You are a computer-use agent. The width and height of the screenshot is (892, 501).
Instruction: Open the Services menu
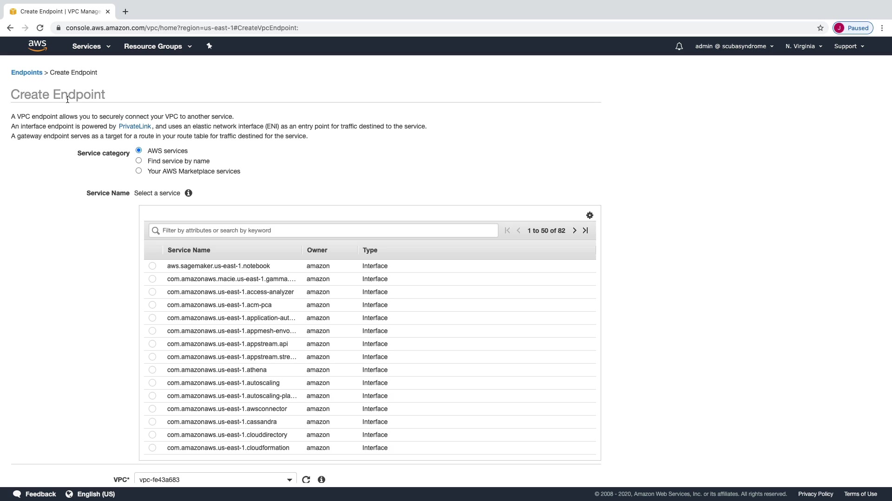(91, 46)
